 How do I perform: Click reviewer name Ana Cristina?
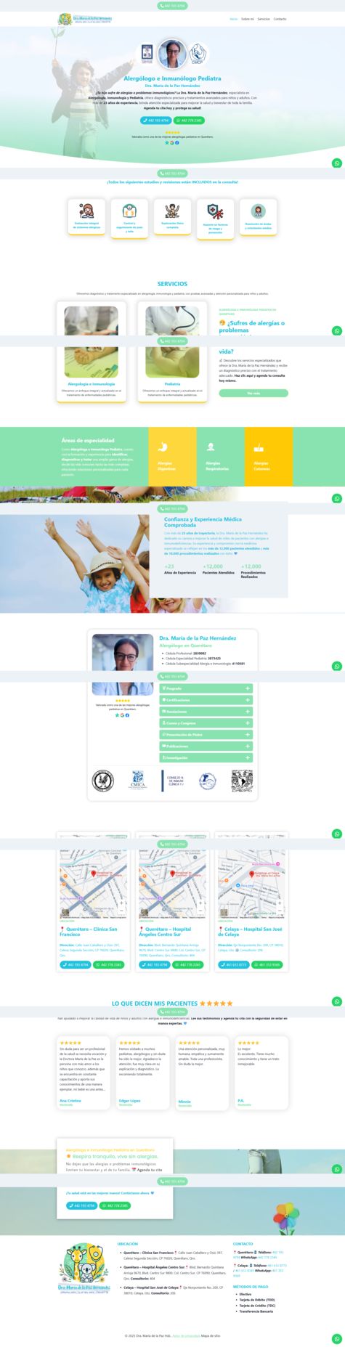(x=70, y=1100)
